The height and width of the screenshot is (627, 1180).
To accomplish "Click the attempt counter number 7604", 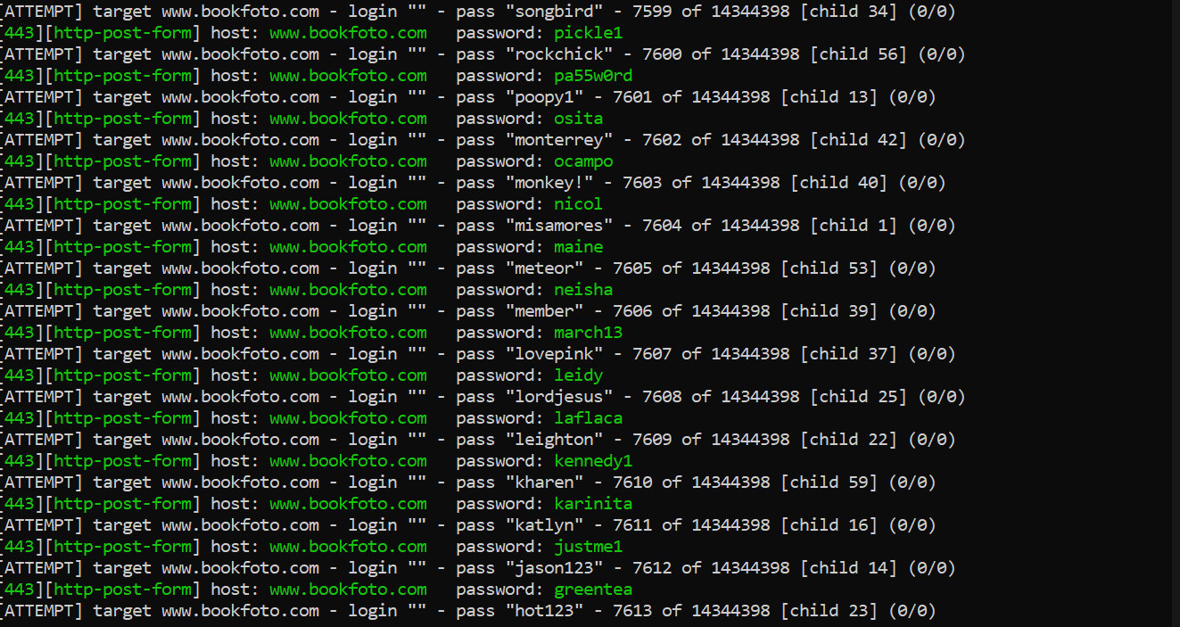I will pos(662,226).
